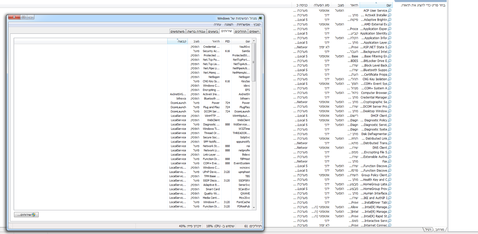Select the DHCP Client service gear icon
The image size is (478, 234).
pos(390,115)
